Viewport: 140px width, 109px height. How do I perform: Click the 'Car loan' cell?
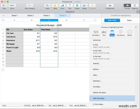(x=14, y=33)
